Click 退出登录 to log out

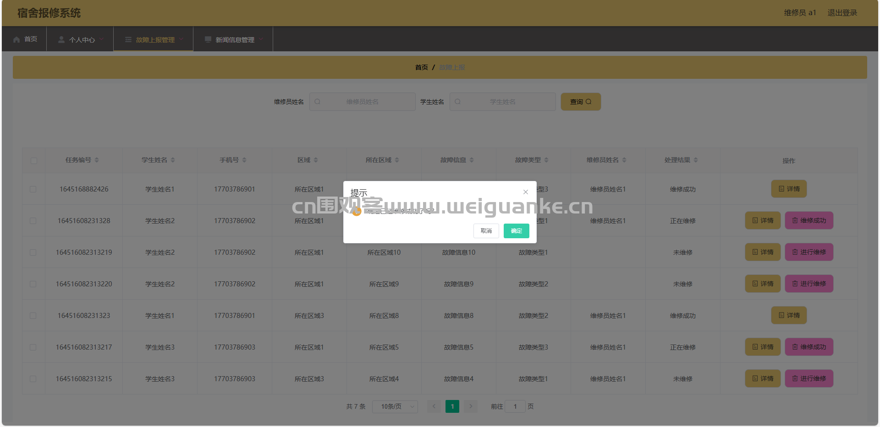click(x=842, y=13)
